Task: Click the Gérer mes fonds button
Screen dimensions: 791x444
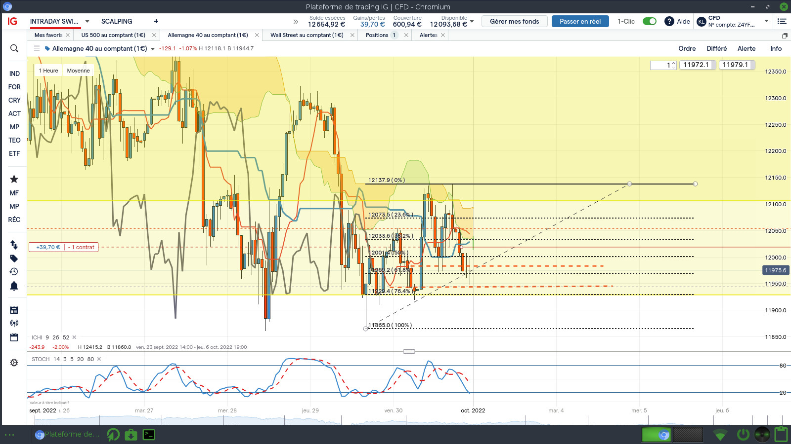Action: click(x=514, y=21)
